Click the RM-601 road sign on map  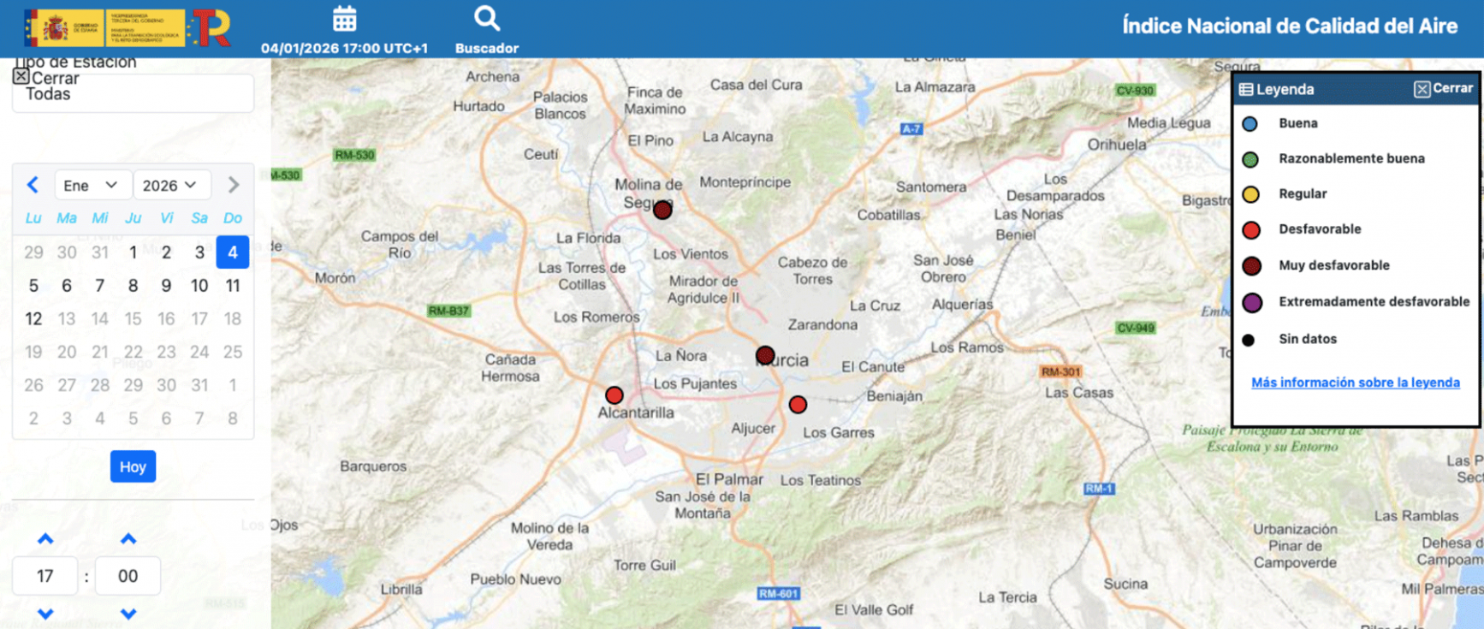(778, 593)
